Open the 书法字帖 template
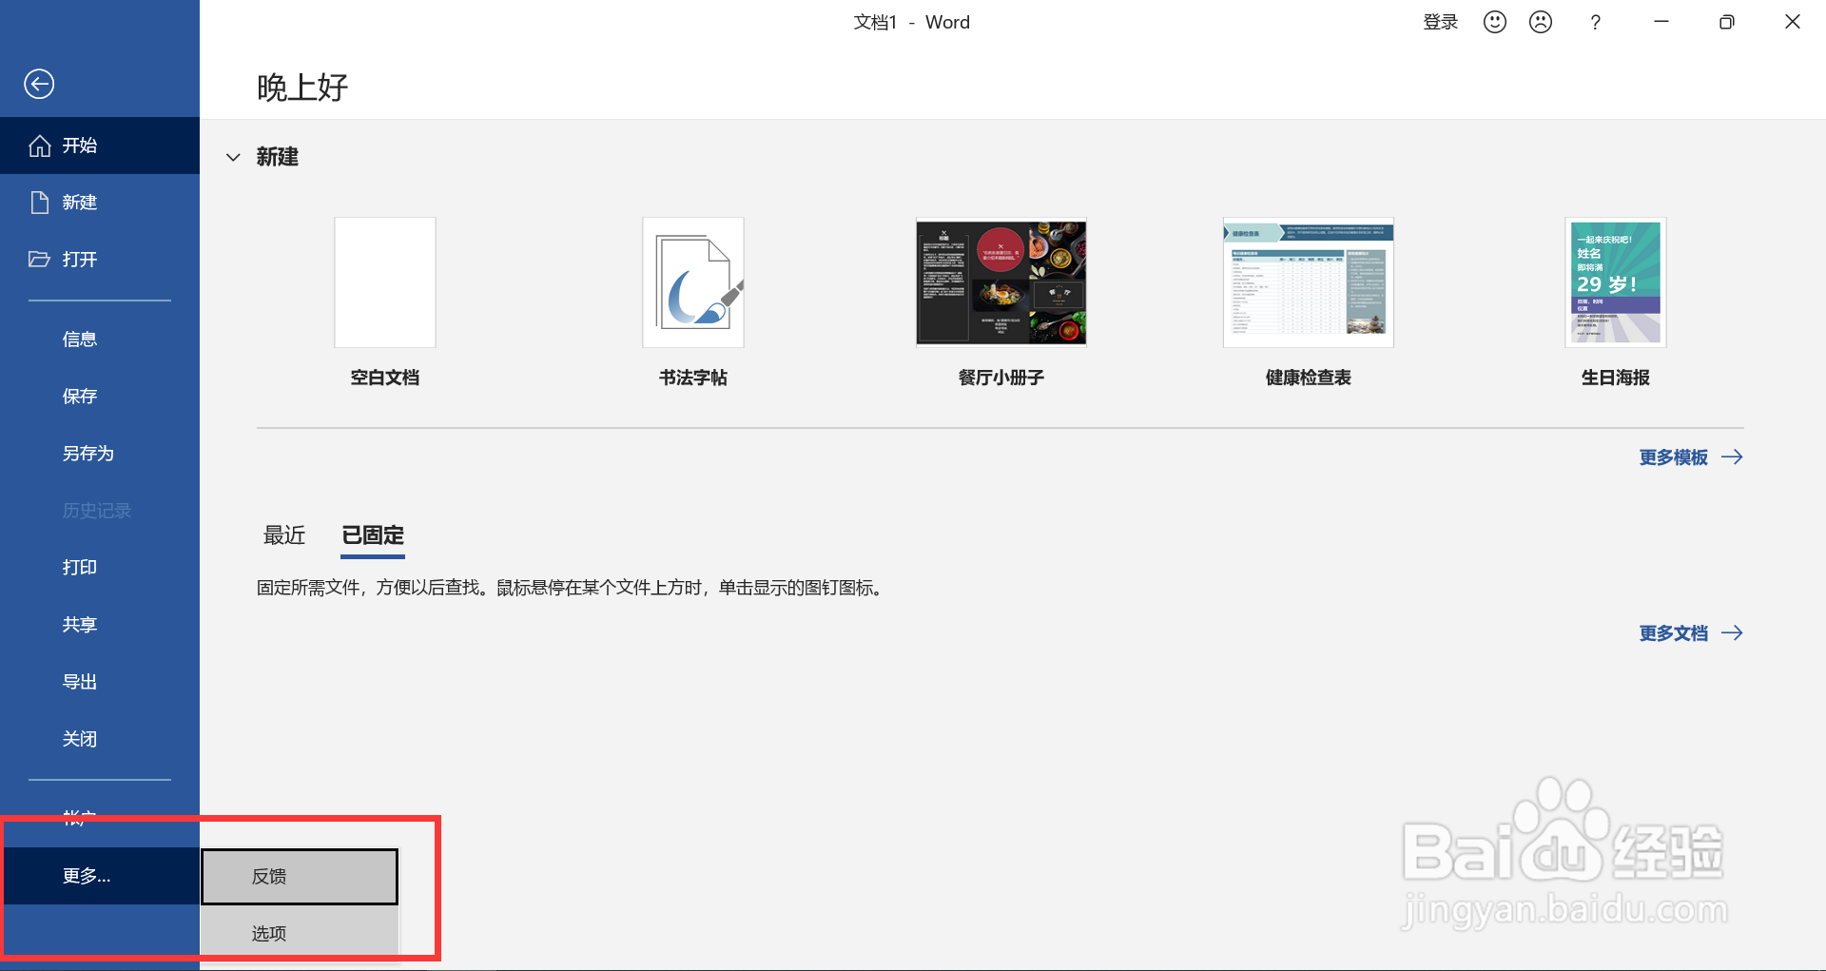 (x=693, y=282)
